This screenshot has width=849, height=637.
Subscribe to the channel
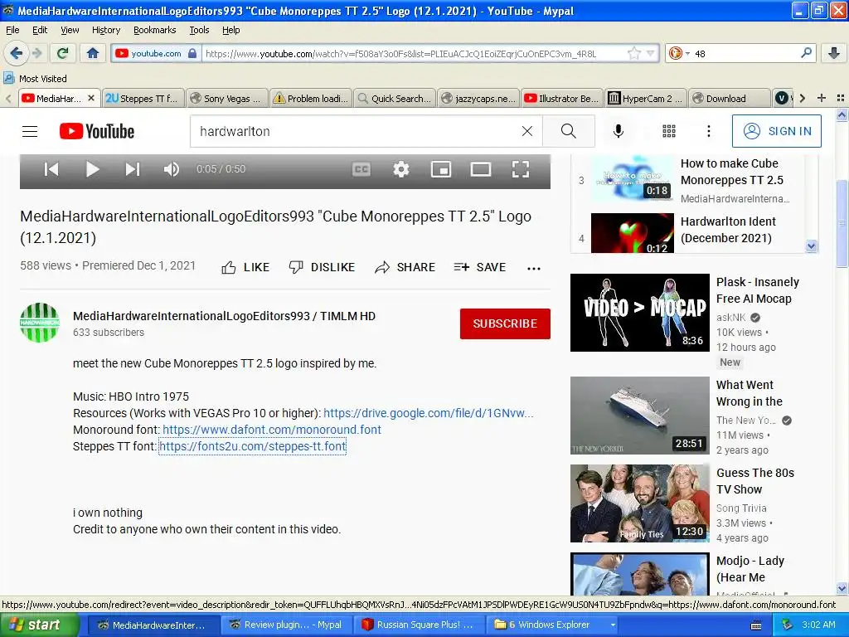[505, 323]
